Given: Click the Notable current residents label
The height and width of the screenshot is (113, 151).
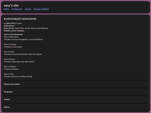Looking at the screenshot, I should click(x=14, y=31).
